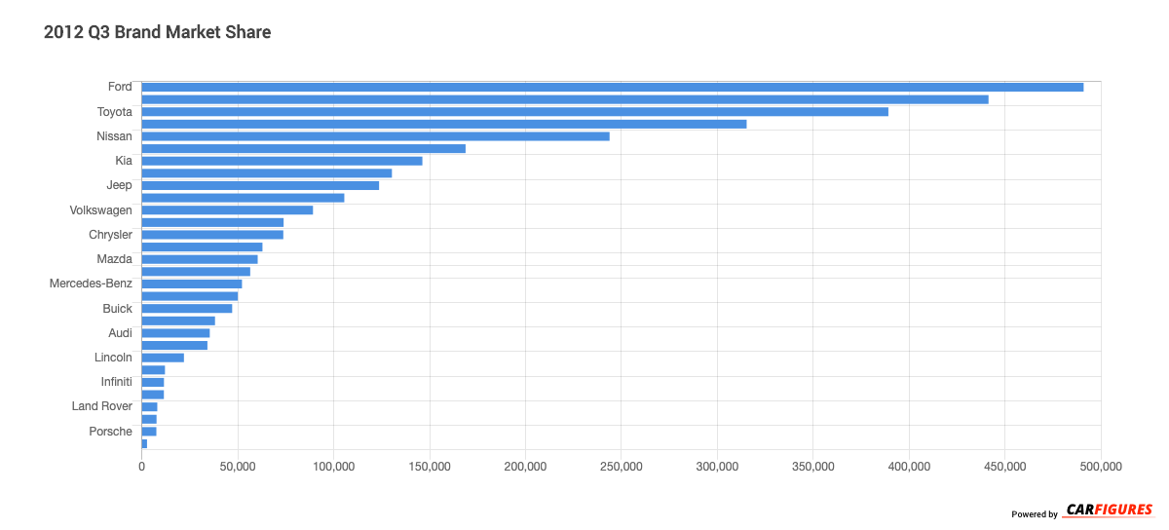Click the '400,000' axis value
The height and width of the screenshot is (530, 1169).
click(910, 468)
